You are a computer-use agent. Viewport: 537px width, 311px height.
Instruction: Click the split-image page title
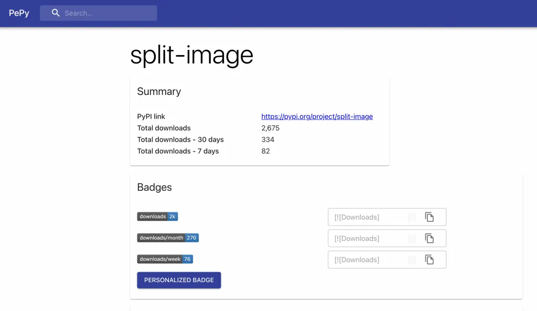tap(191, 55)
